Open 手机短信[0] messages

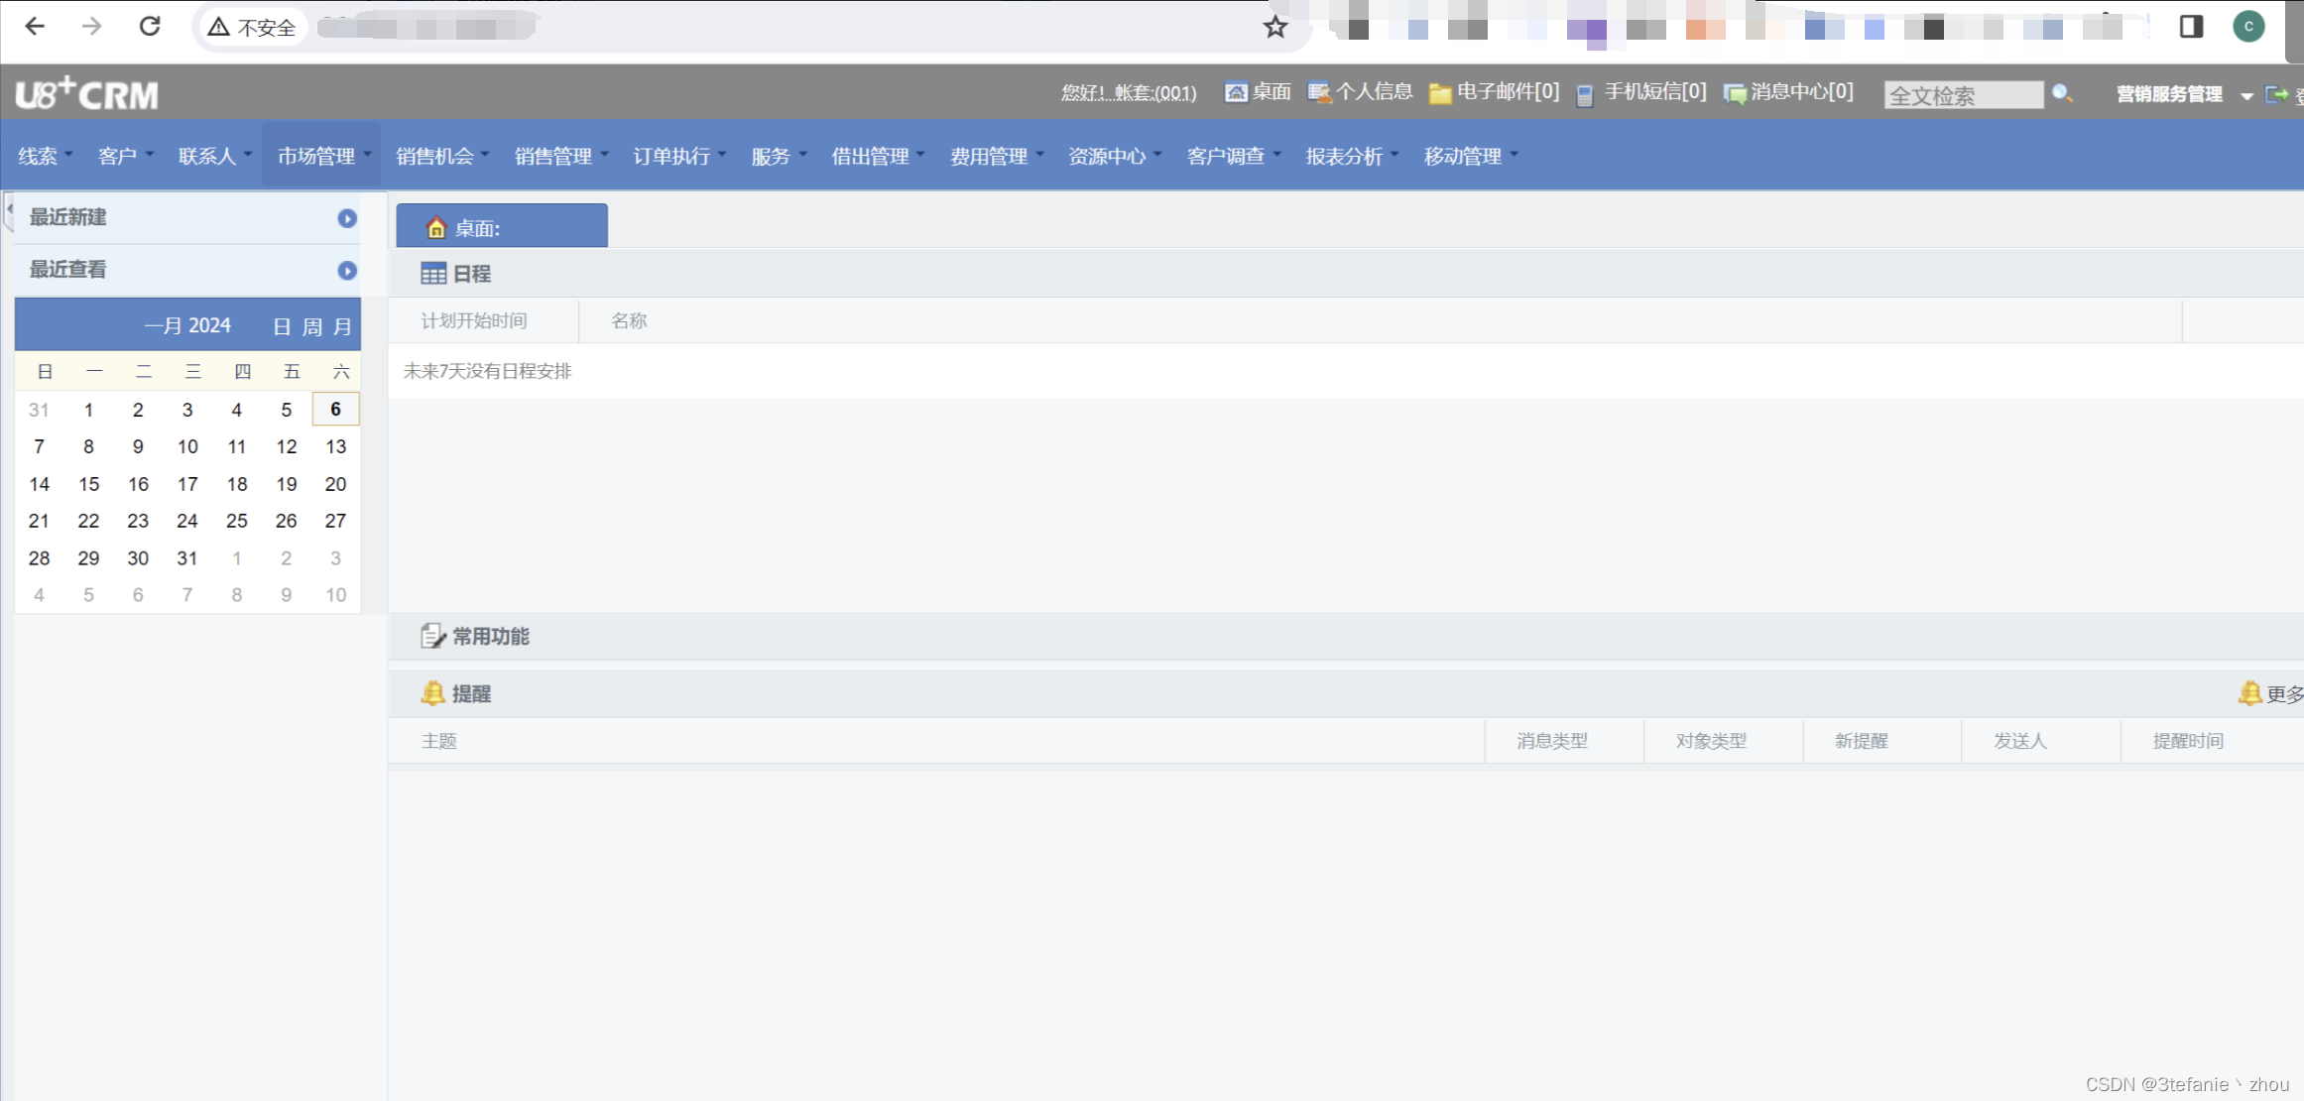coord(1641,92)
